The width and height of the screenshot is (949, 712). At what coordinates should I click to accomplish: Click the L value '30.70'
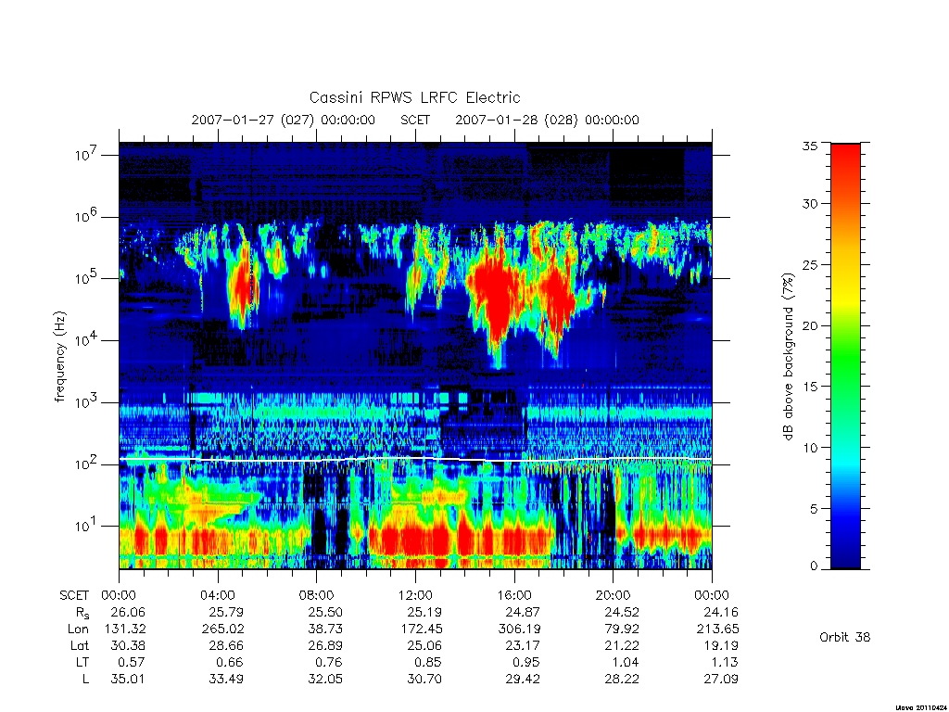tap(424, 680)
